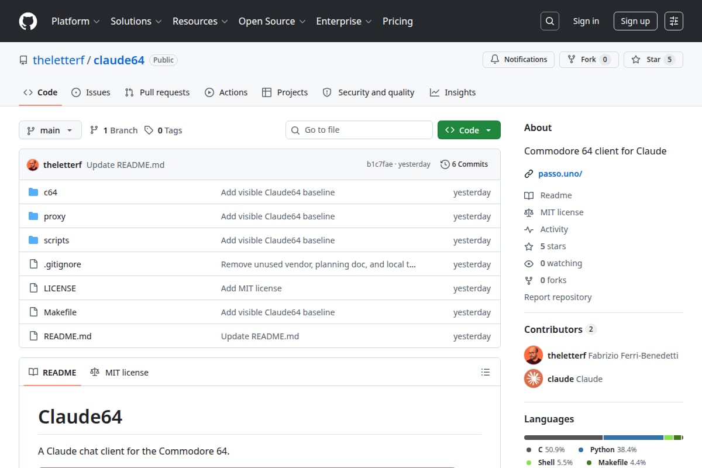Click the pulse icon next to Activity
The width and height of the screenshot is (702, 468).
[529, 229]
